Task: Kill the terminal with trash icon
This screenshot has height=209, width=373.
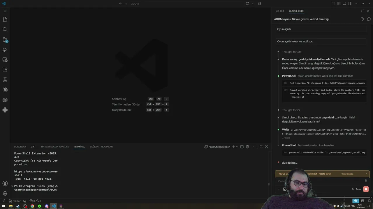Action: [247, 147]
